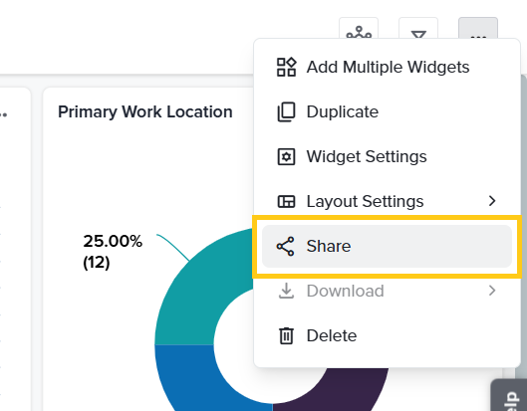Click the hierarchy tree icon button
Viewport: 527px width, 411px height.
[359, 30]
